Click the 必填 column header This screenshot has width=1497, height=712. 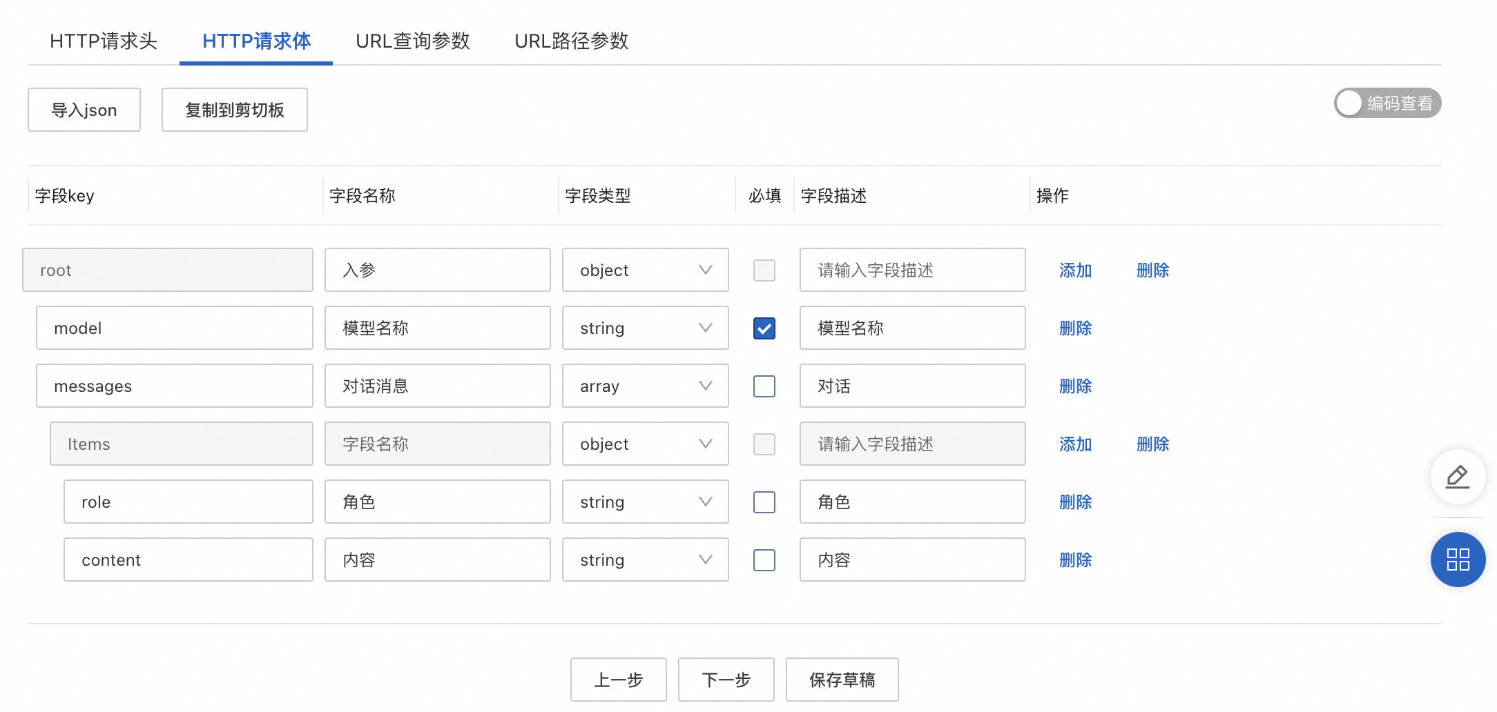[x=765, y=196]
